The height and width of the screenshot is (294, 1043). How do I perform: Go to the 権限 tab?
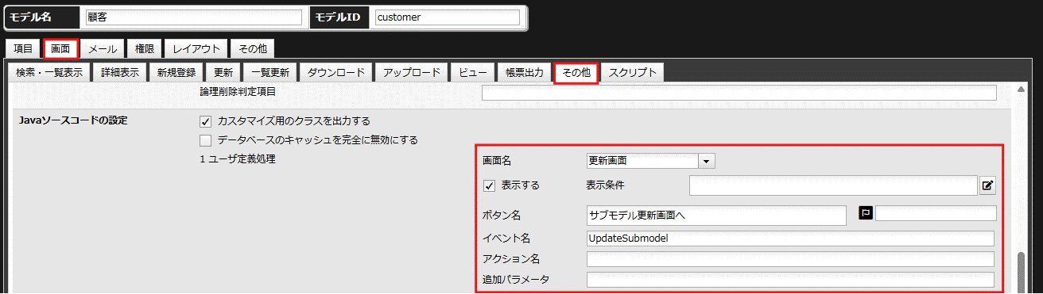pos(144,49)
